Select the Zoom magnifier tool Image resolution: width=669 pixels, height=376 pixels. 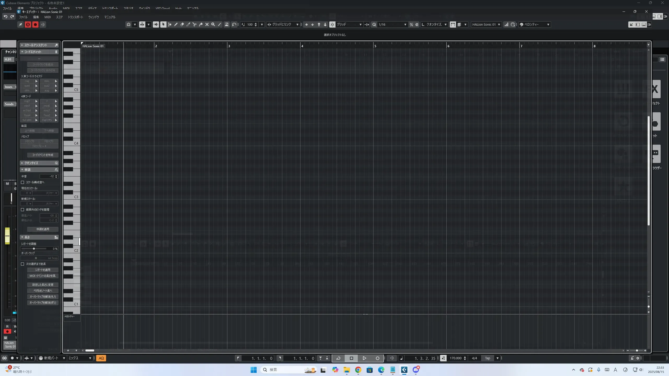pyautogui.click(x=213, y=25)
